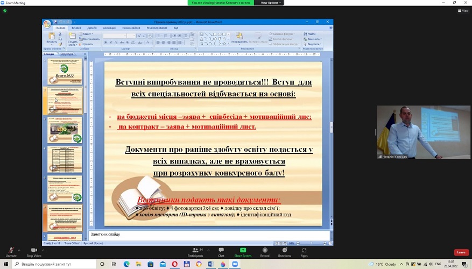Open Opera browser from the taskbar
Viewport: 472px width, 269px height.
[x=174, y=264]
